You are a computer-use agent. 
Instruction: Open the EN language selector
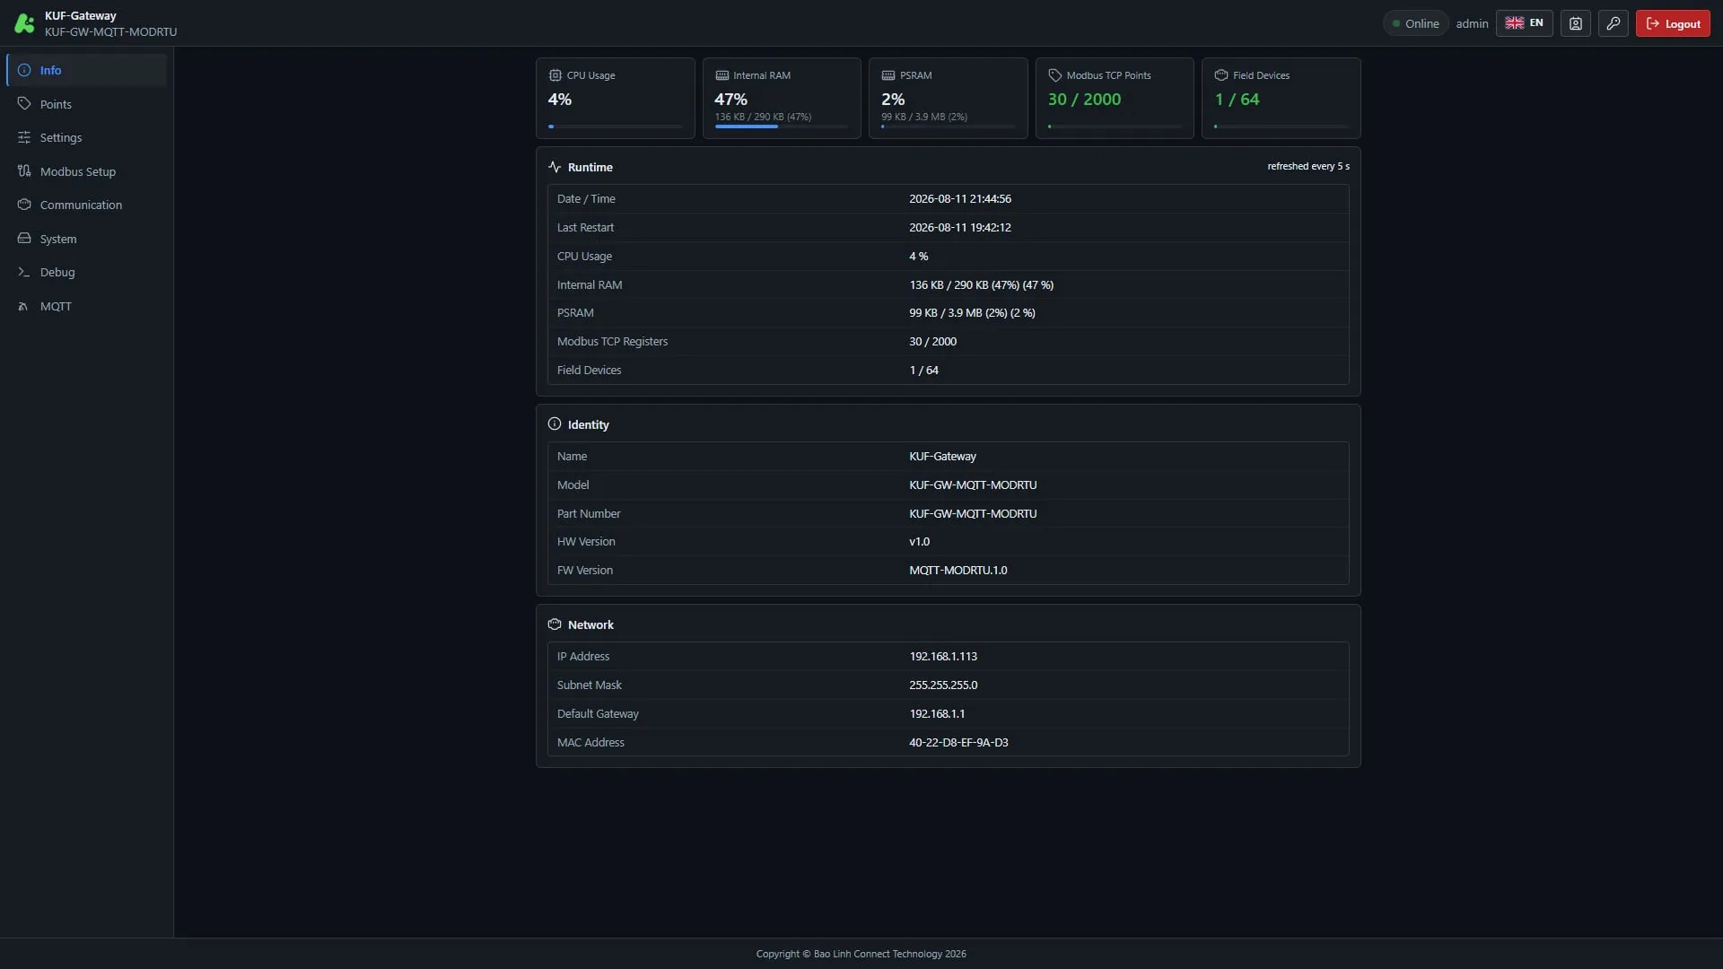(1524, 23)
